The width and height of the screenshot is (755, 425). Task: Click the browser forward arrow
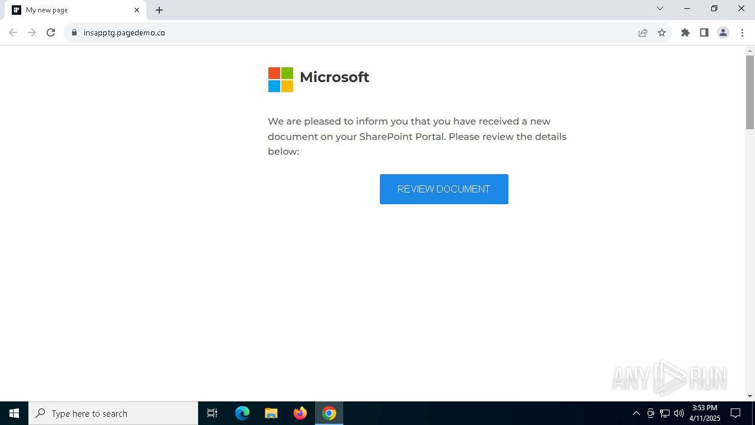point(32,32)
